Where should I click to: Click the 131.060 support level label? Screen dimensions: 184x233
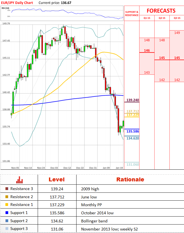point(133,165)
